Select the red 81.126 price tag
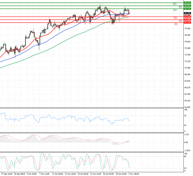Image resolution: width=193 pixels, height=176 pixels. pos(187,23)
